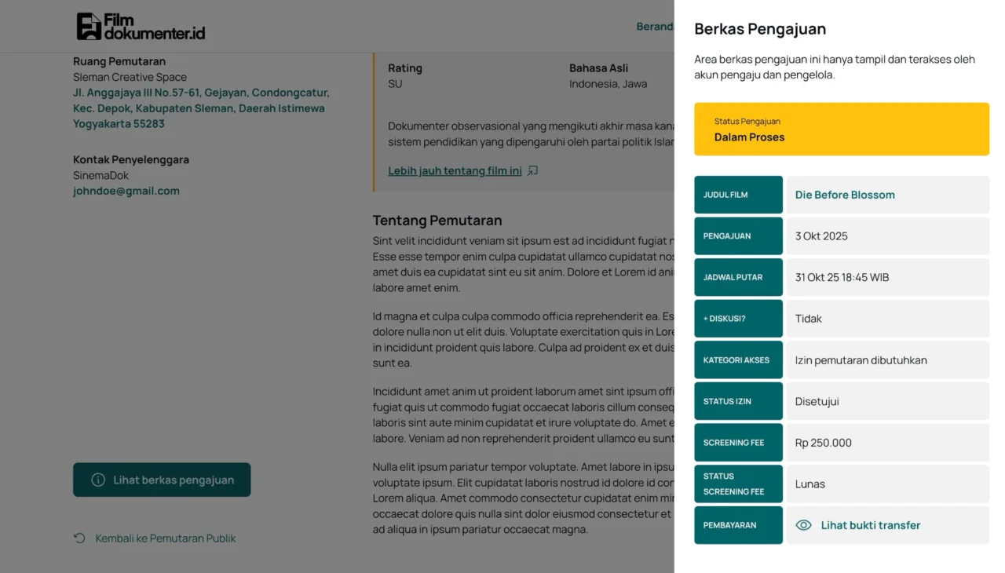1005x573 pixels.
Task: Click the back arrow icon beside Kembali
Action: point(79,538)
